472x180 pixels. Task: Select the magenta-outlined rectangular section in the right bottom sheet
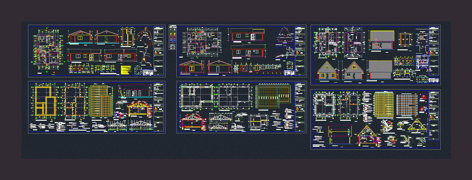click(x=339, y=135)
